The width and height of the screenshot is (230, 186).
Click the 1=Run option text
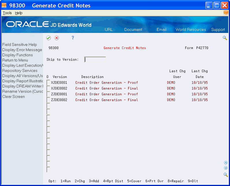coord(66,181)
